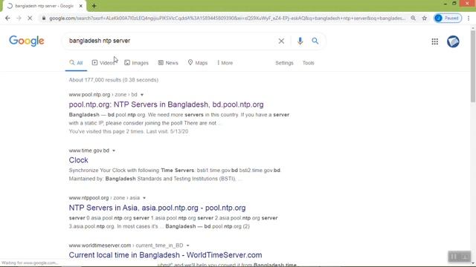Open the Clock result from time.gov.bd
This screenshot has width=476, height=267.
(78, 160)
